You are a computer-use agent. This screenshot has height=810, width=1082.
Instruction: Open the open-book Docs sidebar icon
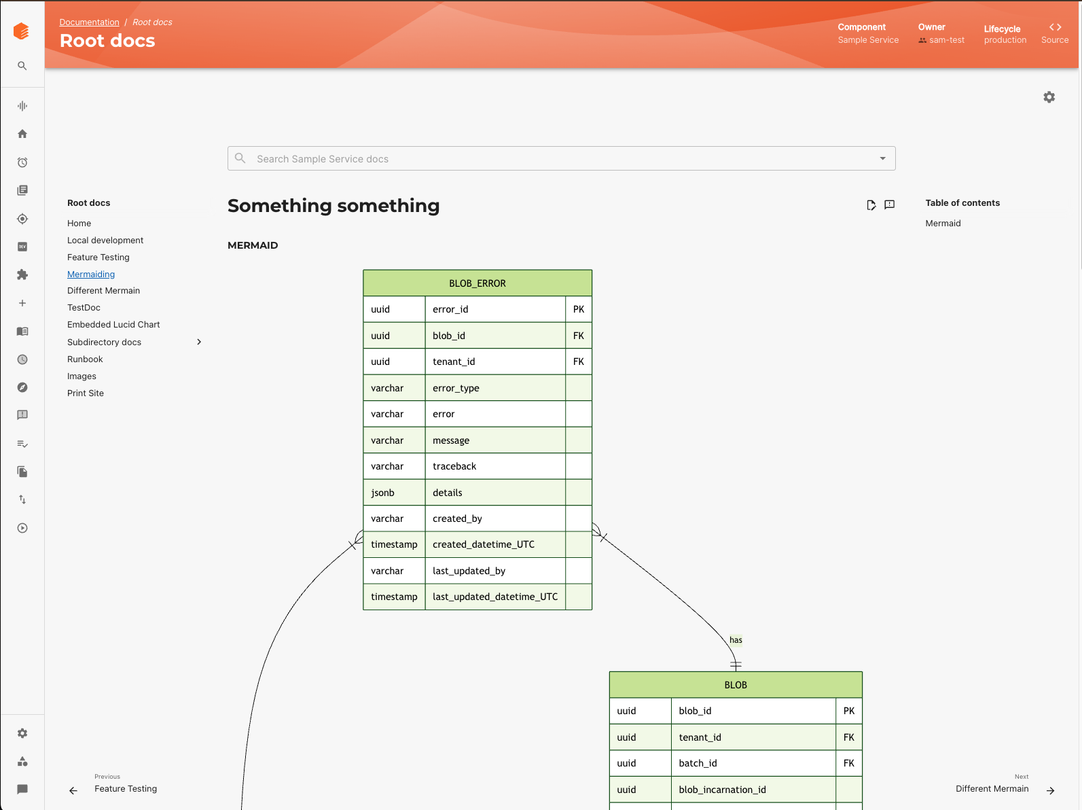22,332
